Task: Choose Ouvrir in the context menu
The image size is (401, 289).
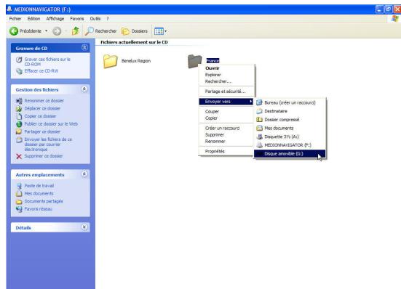Action: coord(226,68)
